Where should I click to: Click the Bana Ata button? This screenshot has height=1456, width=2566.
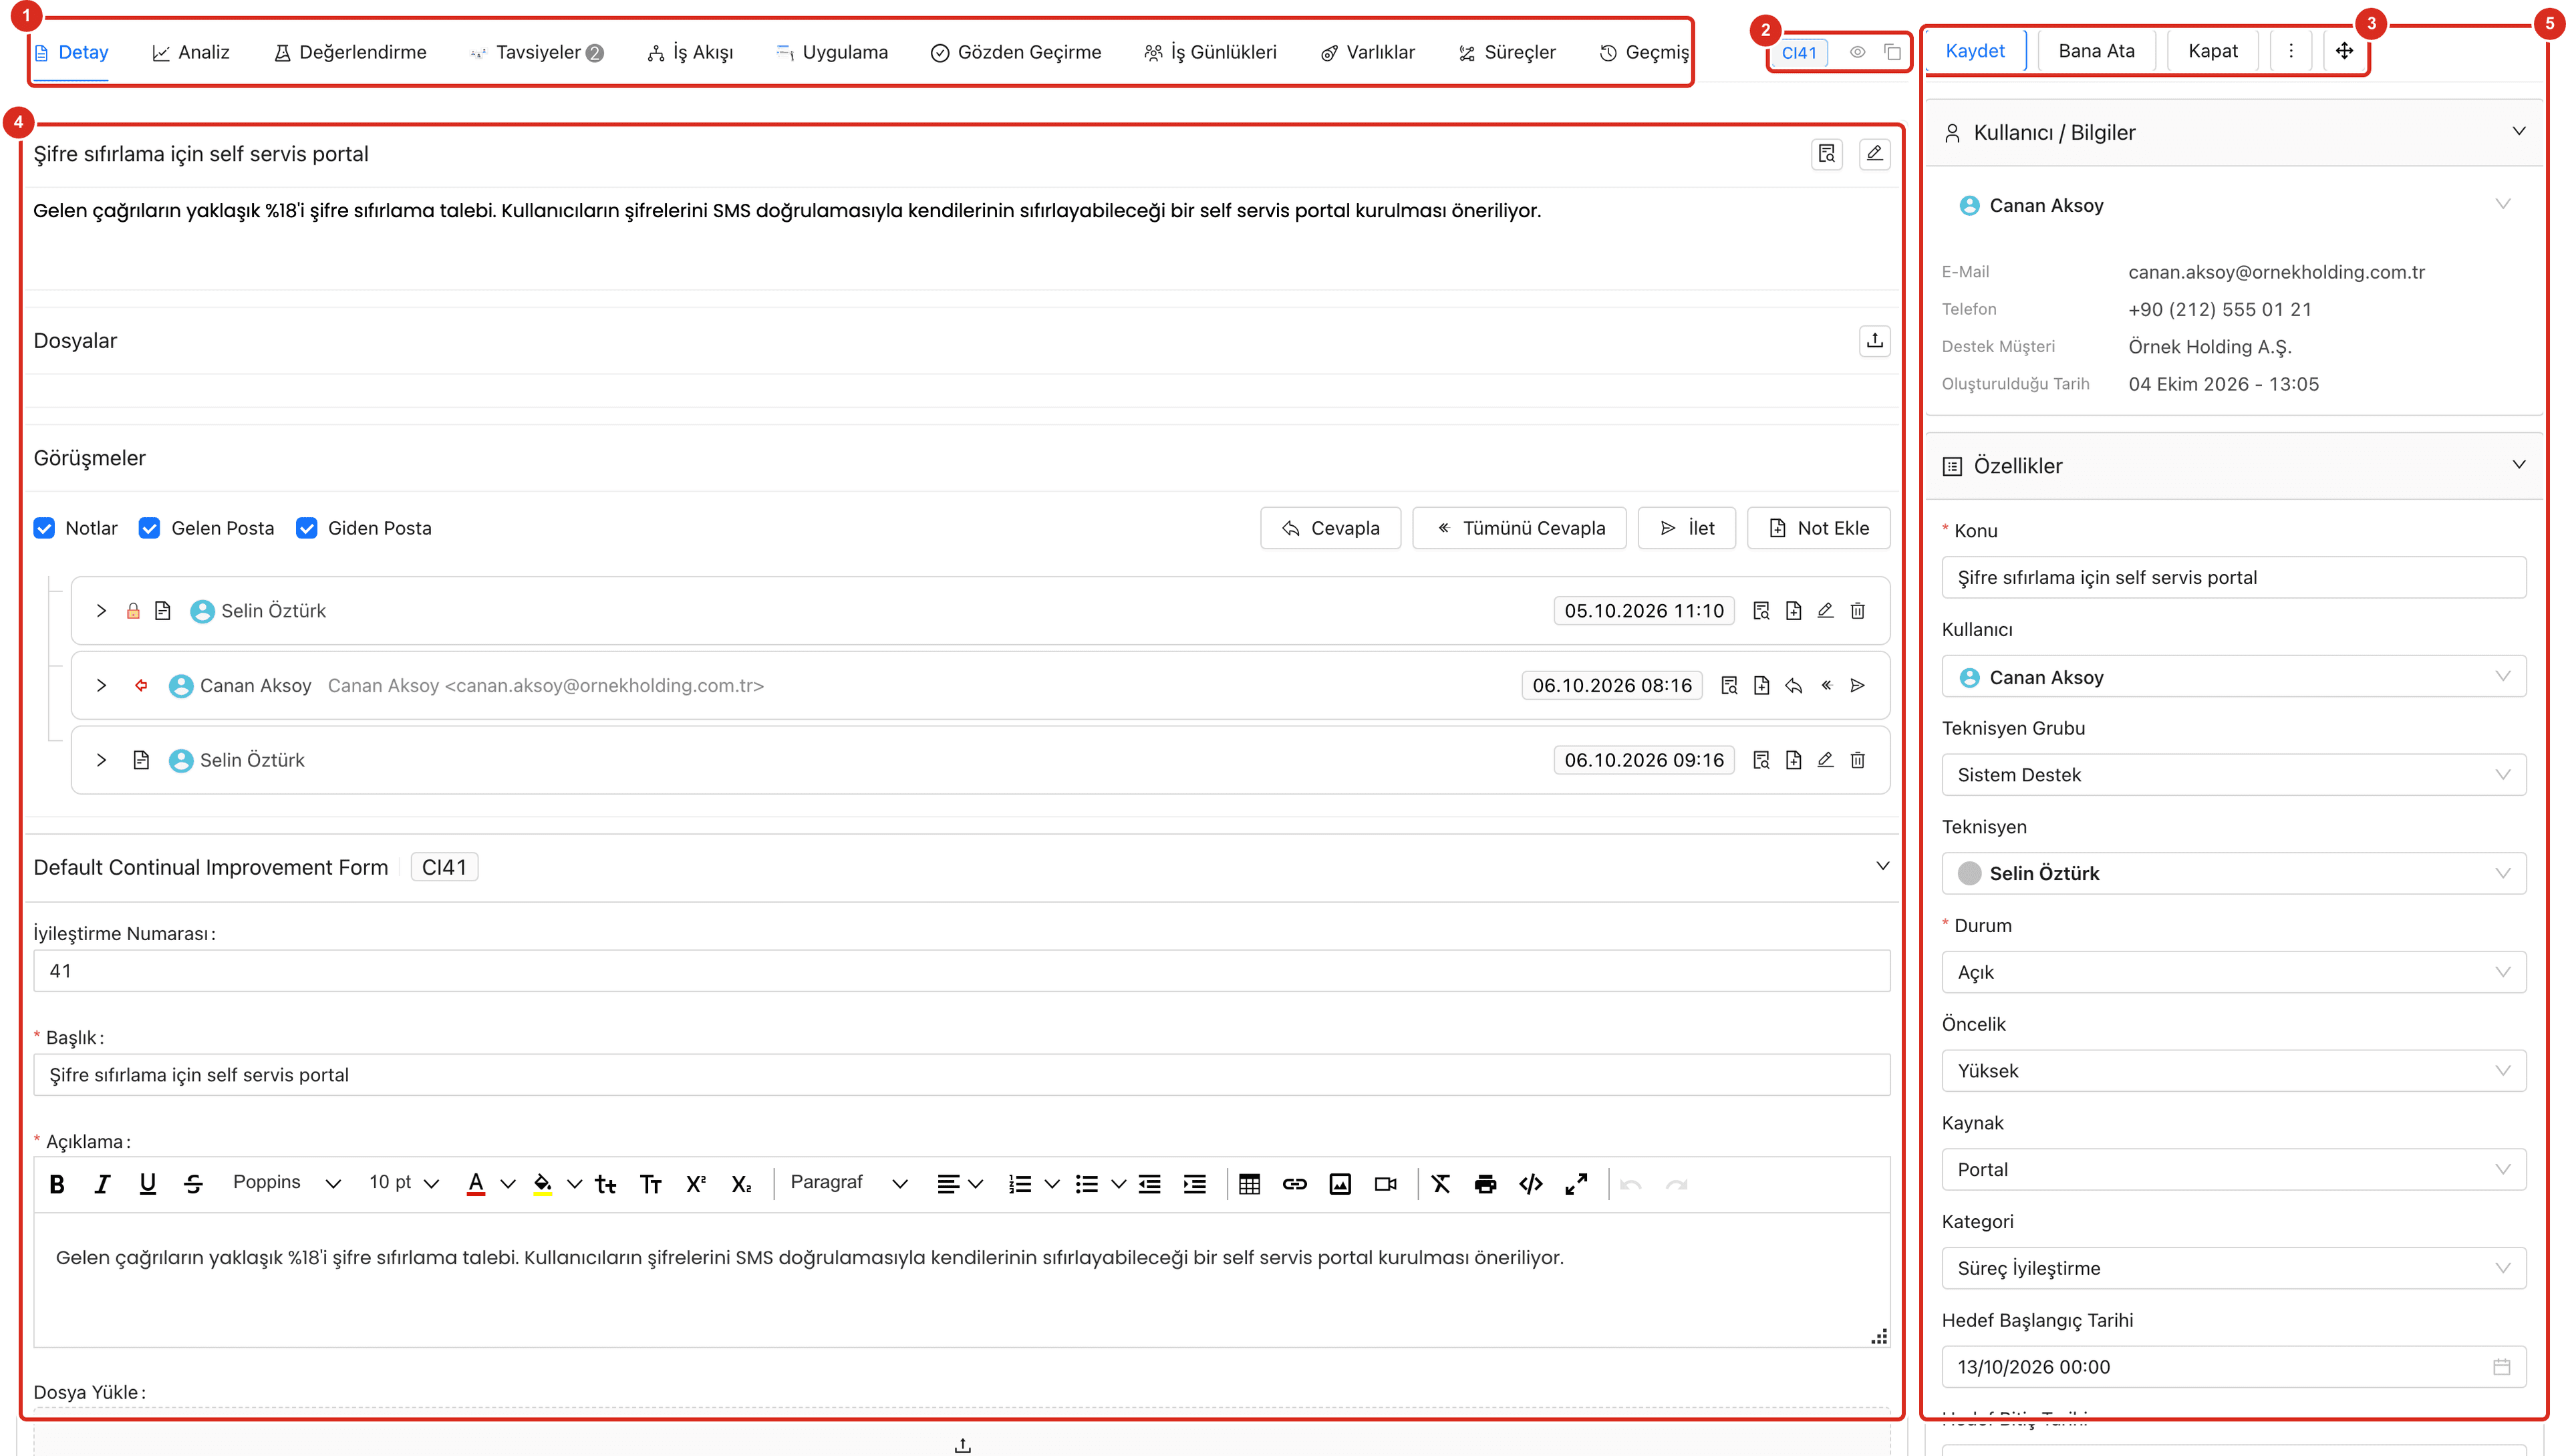pyautogui.click(x=2096, y=51)
